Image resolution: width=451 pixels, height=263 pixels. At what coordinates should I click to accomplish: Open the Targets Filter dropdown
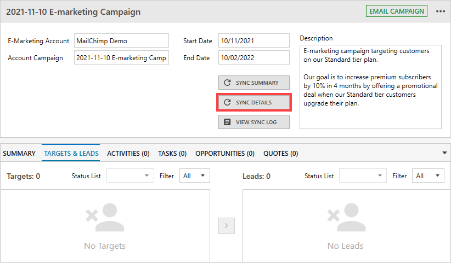point(194,176)
